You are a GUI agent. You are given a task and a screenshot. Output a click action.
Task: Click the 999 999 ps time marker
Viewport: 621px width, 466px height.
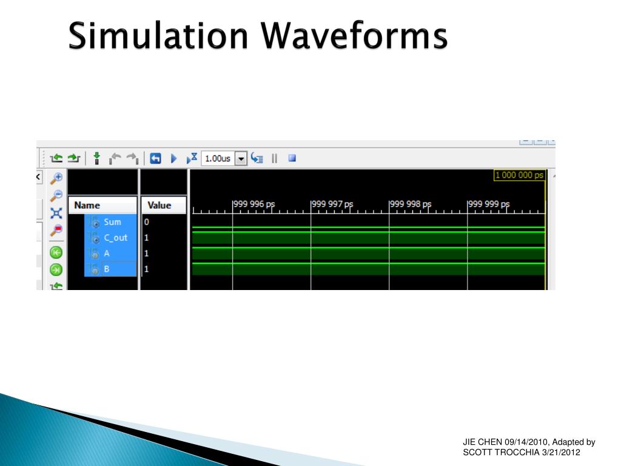point(489,204)
